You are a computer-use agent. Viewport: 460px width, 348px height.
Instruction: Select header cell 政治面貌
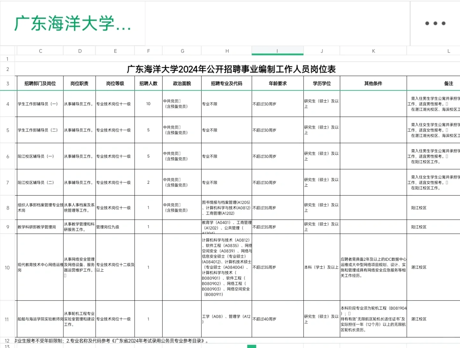point(182,83)
